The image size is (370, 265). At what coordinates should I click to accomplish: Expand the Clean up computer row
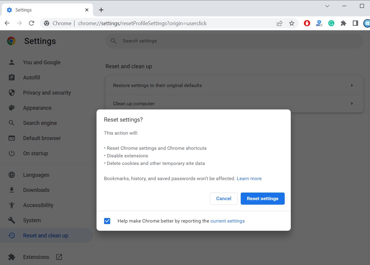tap(234, 104)
